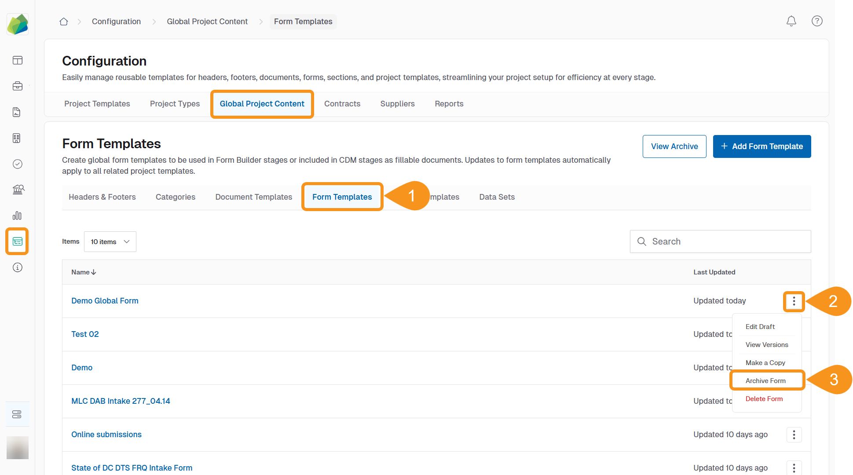Image resolution: width=853 pixels, height=475 pixels.
Task: Open three-dot menu for Online submissions
Action: [x=794, y=435]
